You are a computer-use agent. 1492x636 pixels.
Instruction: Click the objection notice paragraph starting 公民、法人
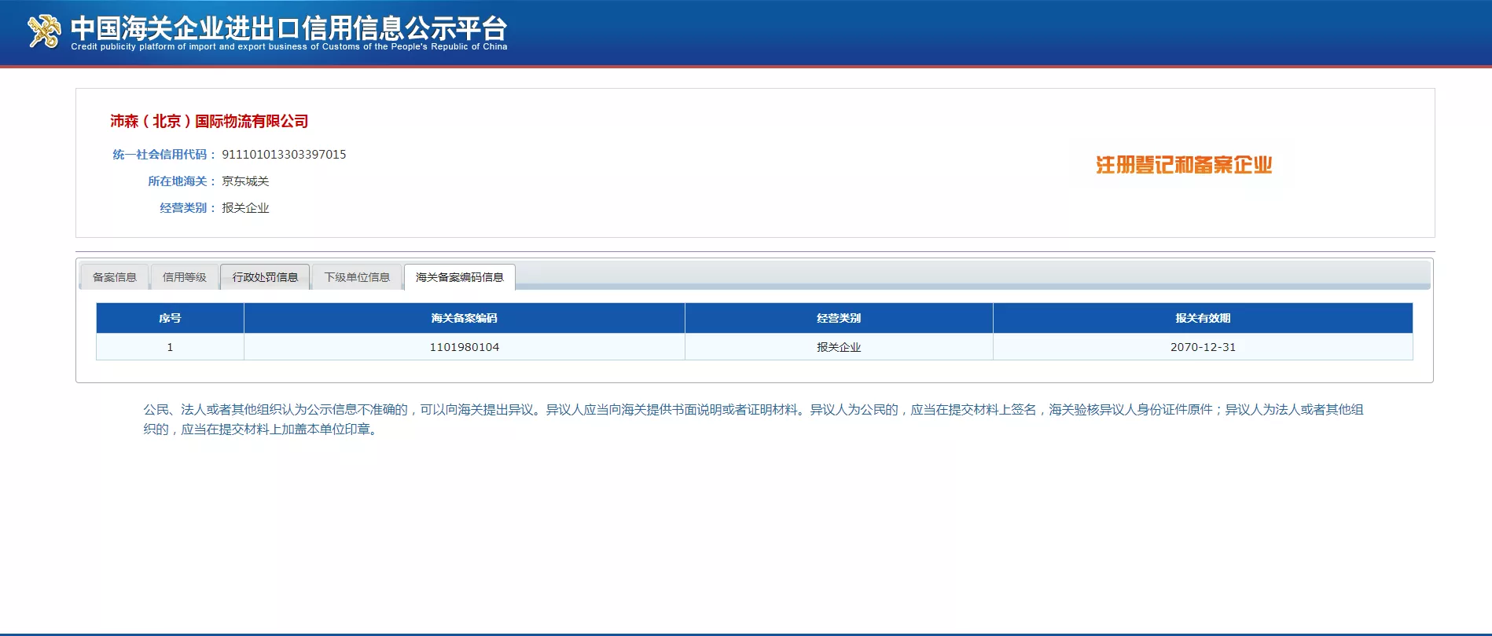point(753,419)
